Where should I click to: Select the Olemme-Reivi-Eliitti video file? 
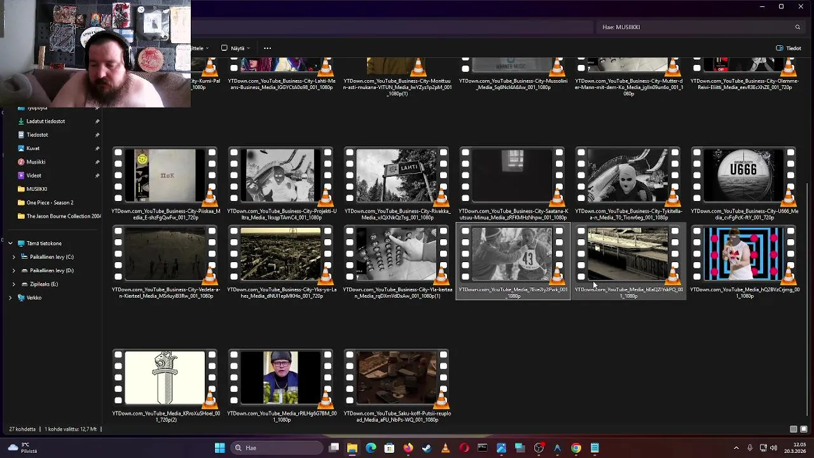click(744, 75)
